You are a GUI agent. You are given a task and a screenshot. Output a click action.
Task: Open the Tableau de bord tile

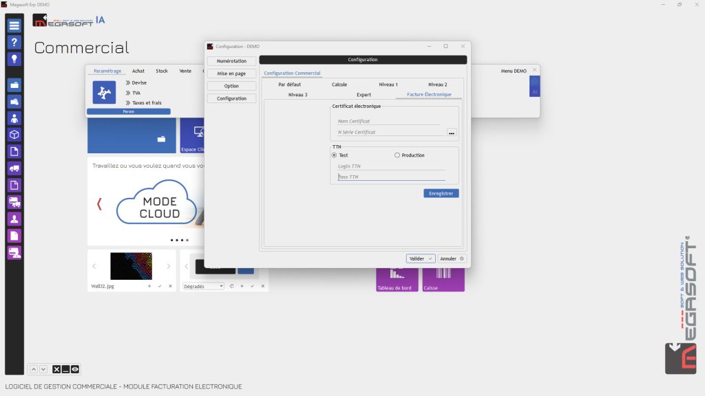[x=397, y=280]
